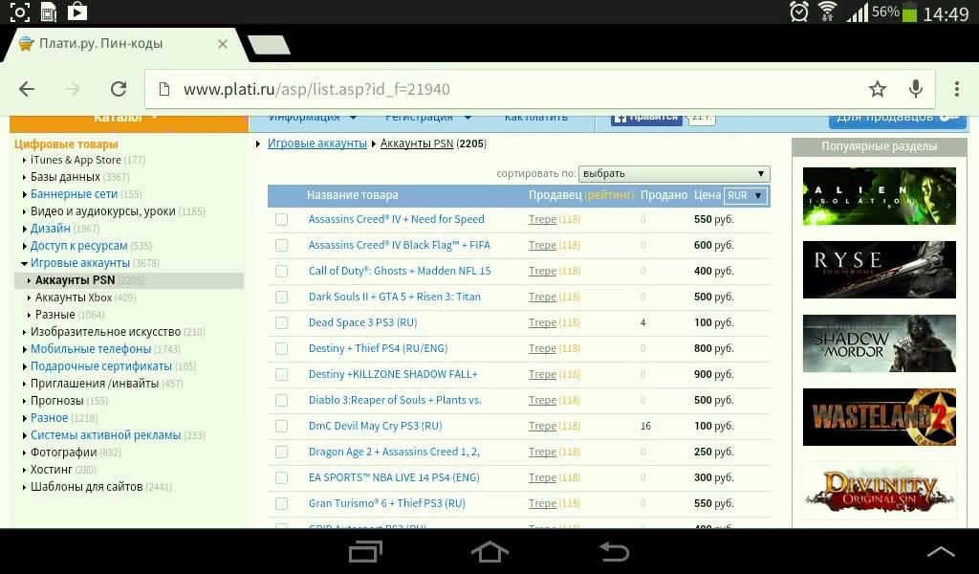Viewport: 979px width, 574px height.
Task: Expand the Разное category arrow
Action: (x=24, y=418)
